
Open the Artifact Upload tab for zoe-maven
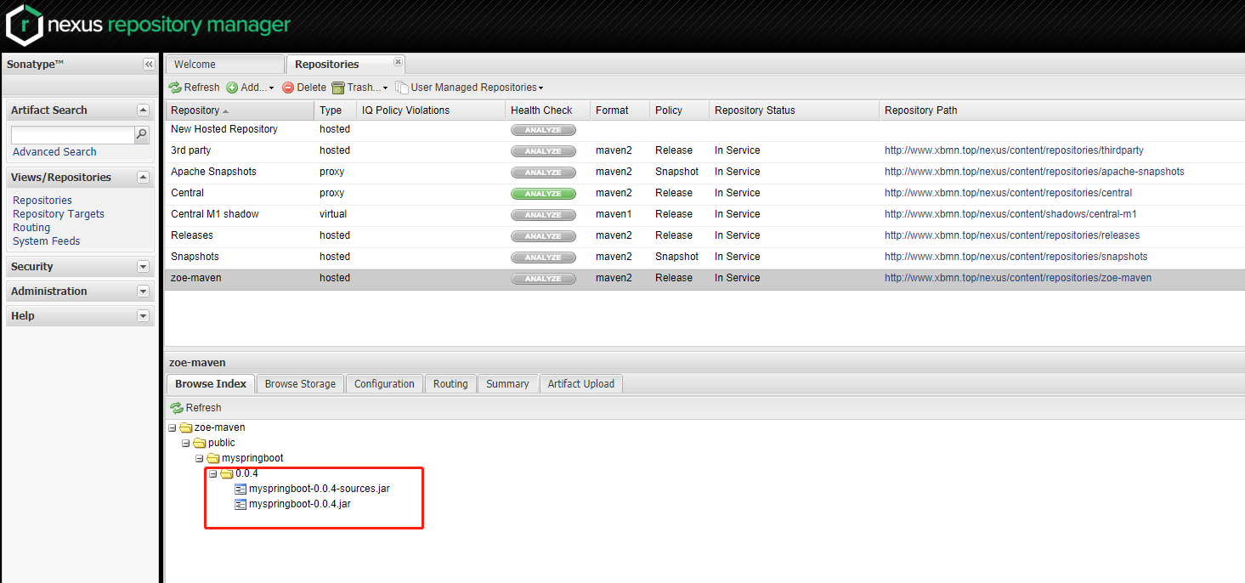pos(580,383)
